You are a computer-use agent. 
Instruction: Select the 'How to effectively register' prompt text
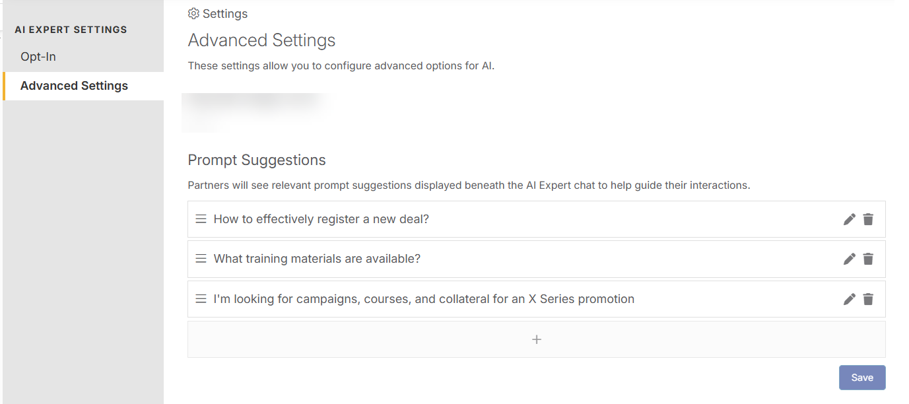321,219
